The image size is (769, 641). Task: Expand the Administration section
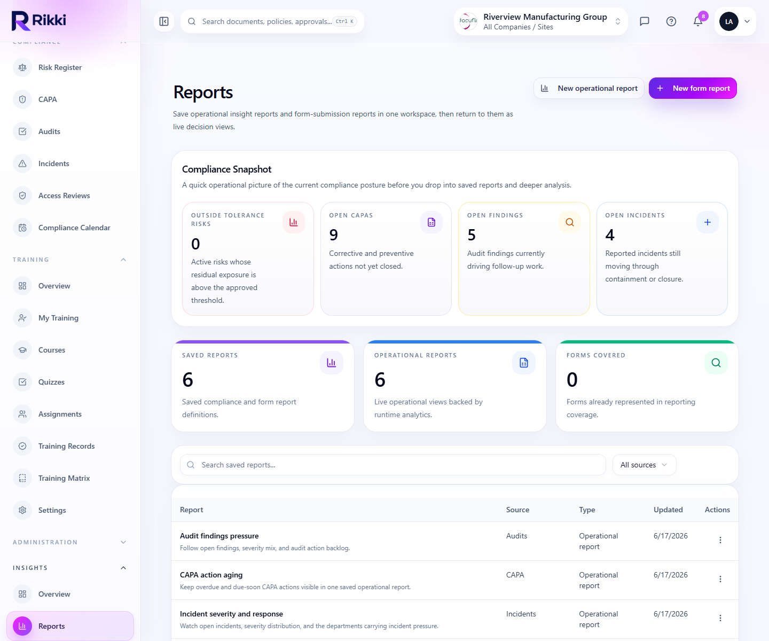(x=123, y=542)
